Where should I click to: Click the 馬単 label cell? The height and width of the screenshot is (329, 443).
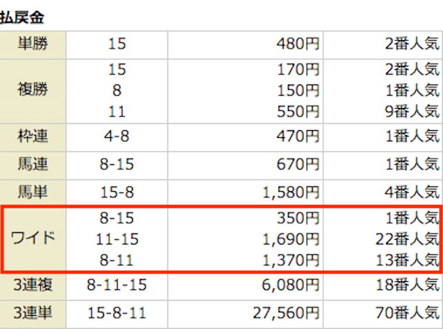(33, 193)
